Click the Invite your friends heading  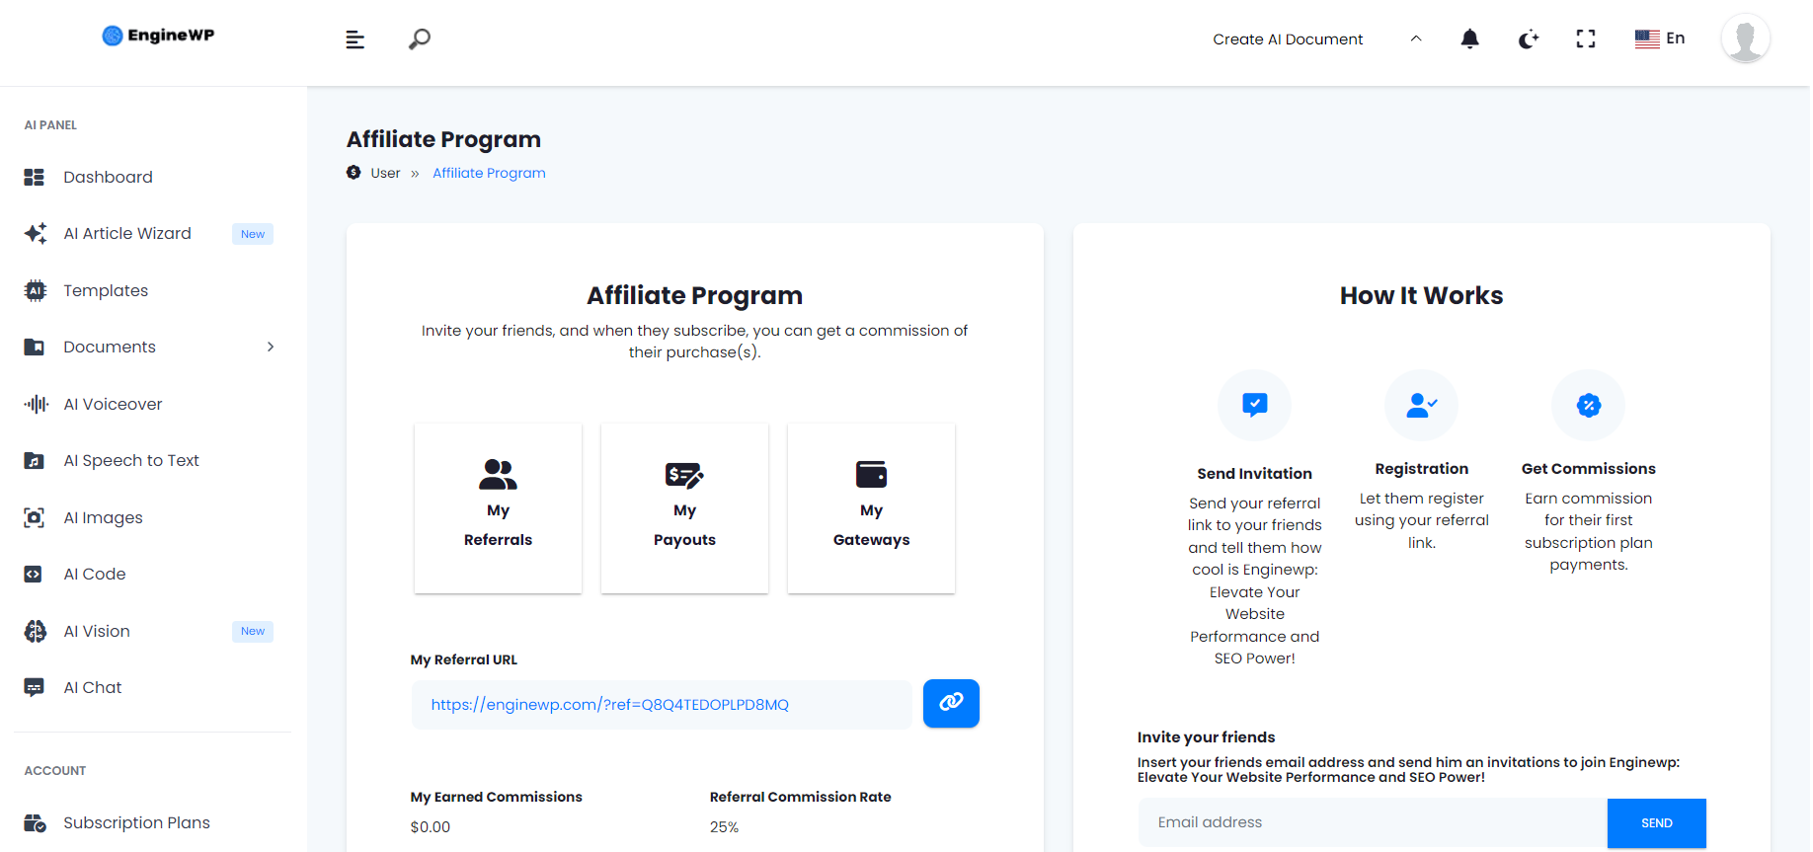click(1206, 737)
